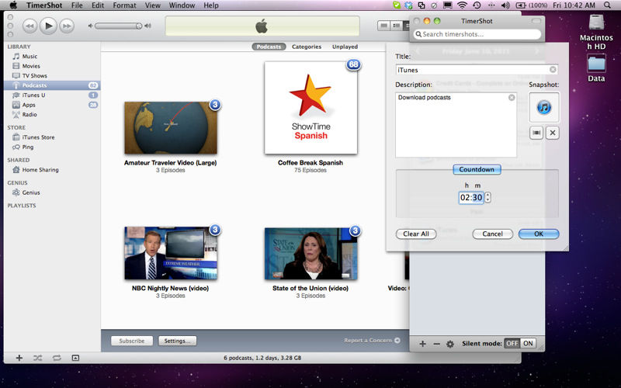Select TV Shows in the sidebar
The height and width of the screenshot is (388, 621).
point(34,75)
